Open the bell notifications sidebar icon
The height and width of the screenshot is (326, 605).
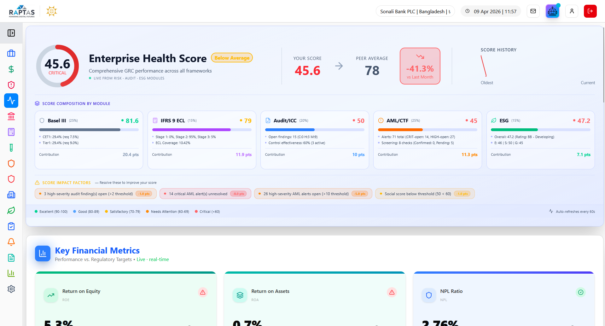(11, 242)
